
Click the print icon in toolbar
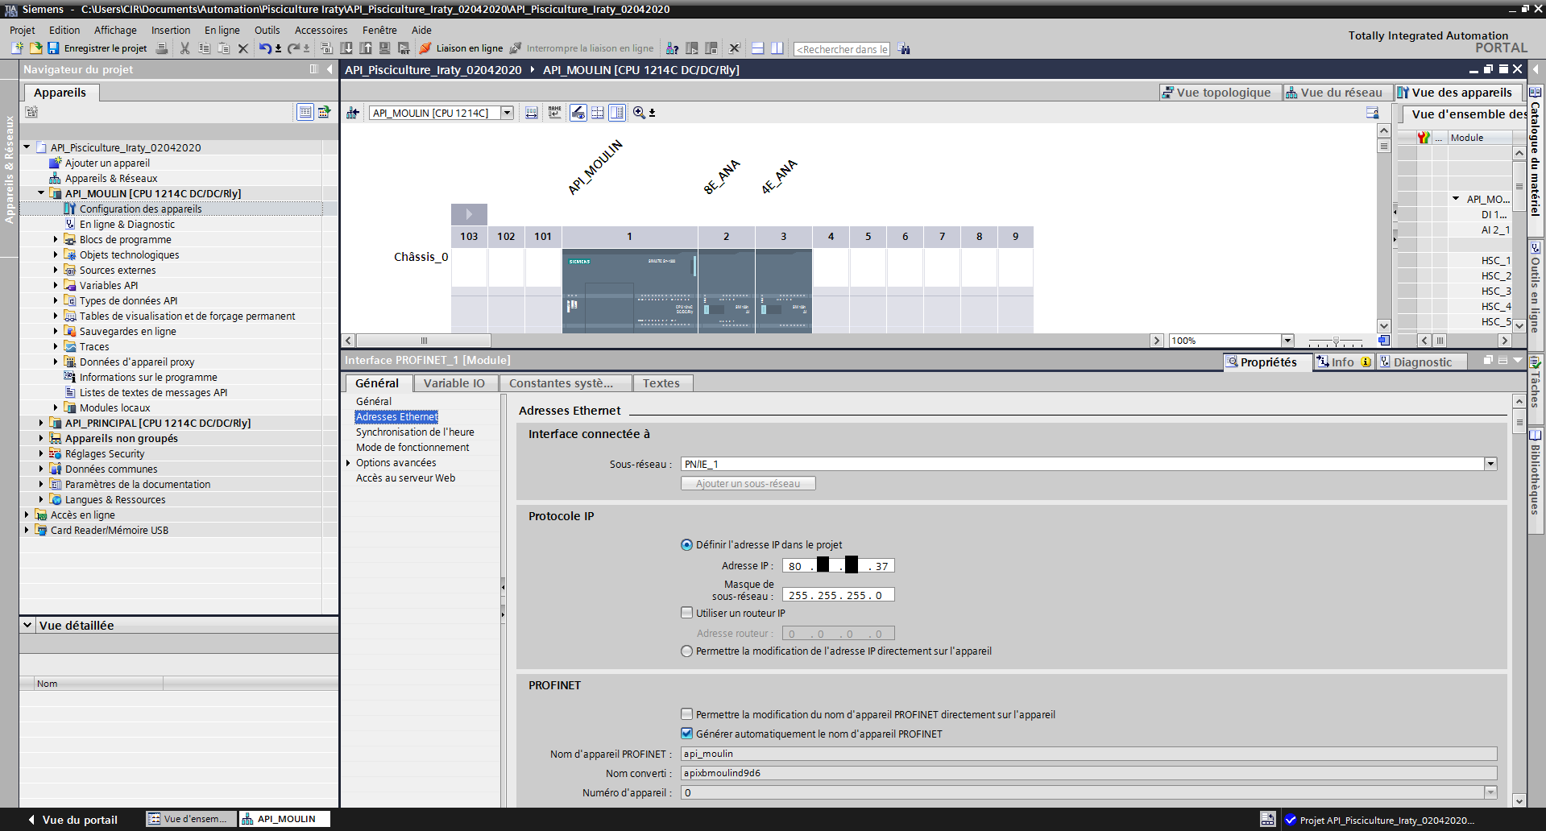(162, 48)
